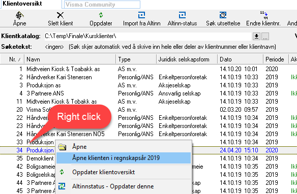
Task: Click the <ingen> search text value
Action: click(x=54, y=47)
